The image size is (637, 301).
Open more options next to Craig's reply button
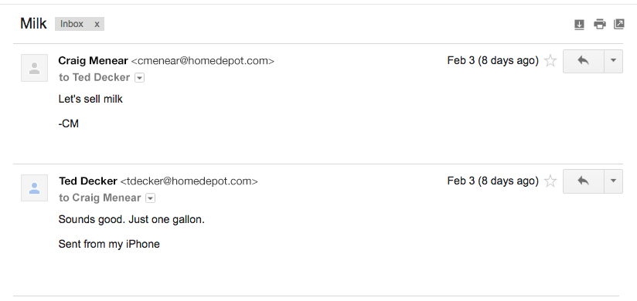point(614,61)
